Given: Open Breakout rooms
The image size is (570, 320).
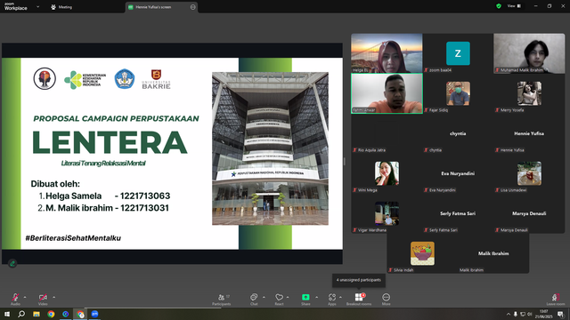Looking at the screenshot, I should point(359,299).
